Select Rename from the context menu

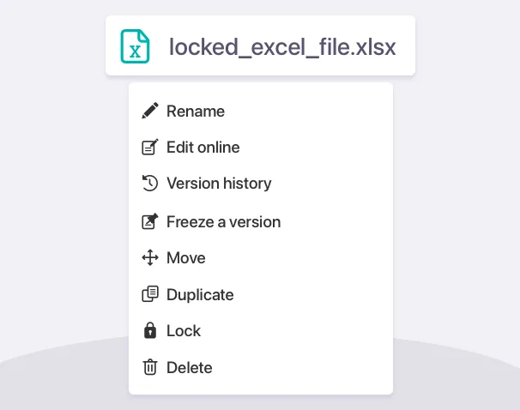[196, 111]
